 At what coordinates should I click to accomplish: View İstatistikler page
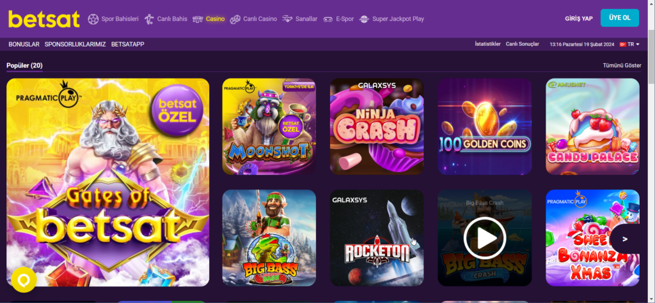point(487,44)
